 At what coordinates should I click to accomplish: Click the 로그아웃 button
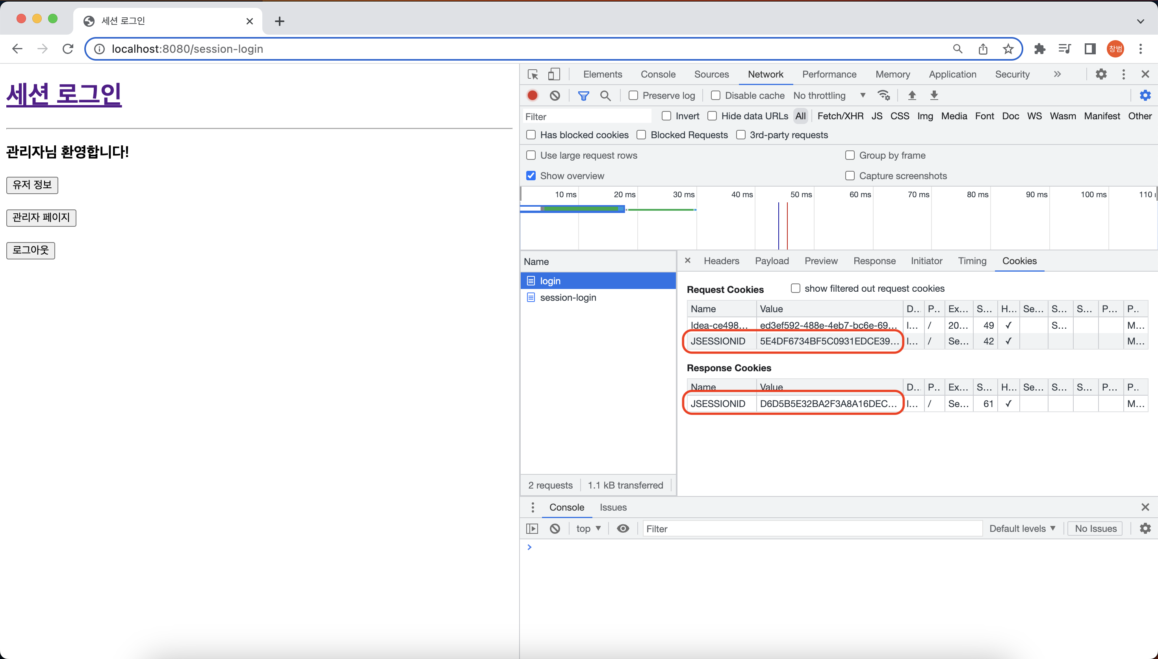pos(30,250)
